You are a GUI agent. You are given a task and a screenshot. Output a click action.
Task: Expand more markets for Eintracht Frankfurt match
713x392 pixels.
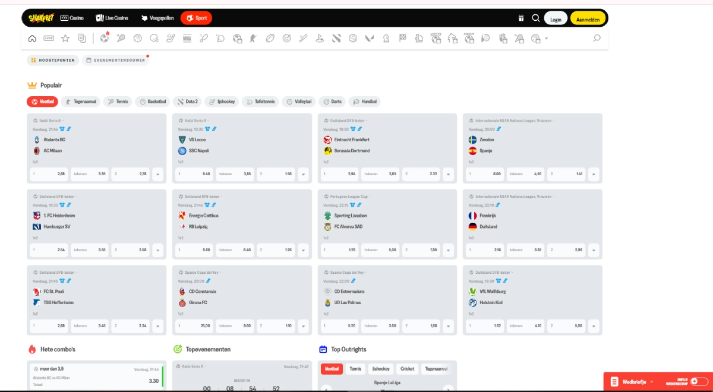tap(448, 175)
